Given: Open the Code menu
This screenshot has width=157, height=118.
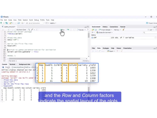Looking at the screenshot, I should 10,20.
